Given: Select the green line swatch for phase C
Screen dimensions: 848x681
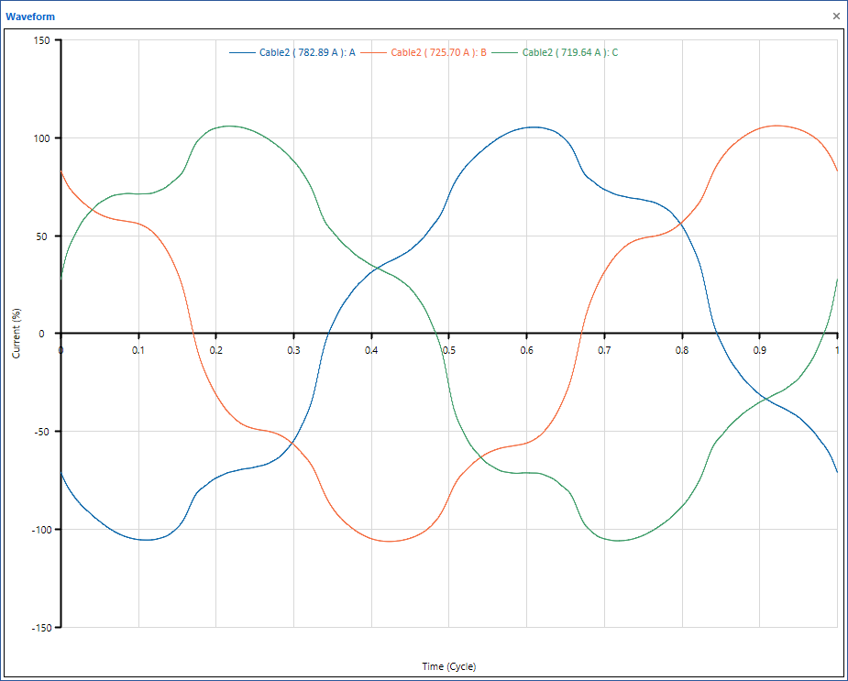Looking at the screenshot, I should (505, 52).
